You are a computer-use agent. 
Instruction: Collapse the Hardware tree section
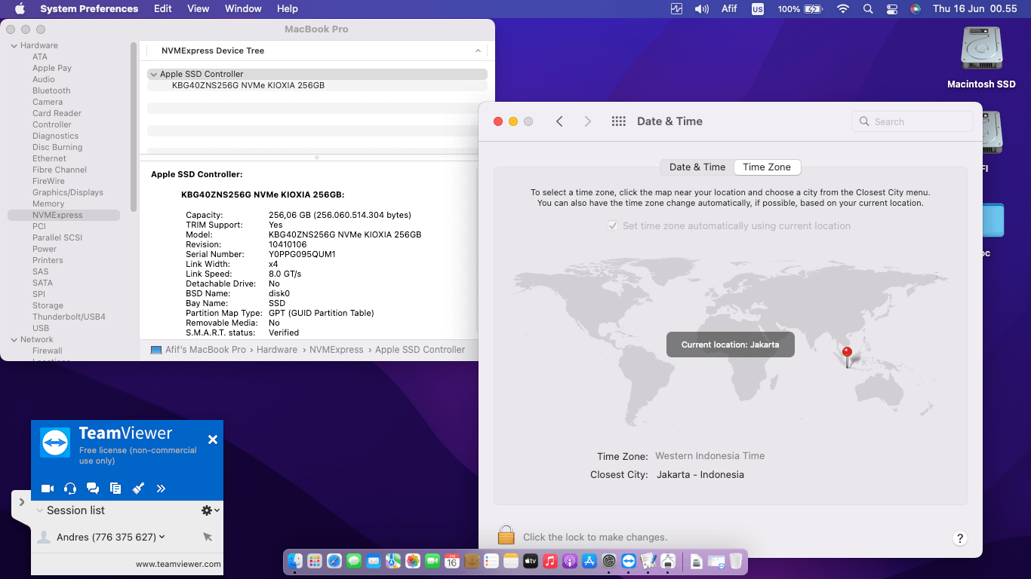pyautogui.click(x=14, y=46)
